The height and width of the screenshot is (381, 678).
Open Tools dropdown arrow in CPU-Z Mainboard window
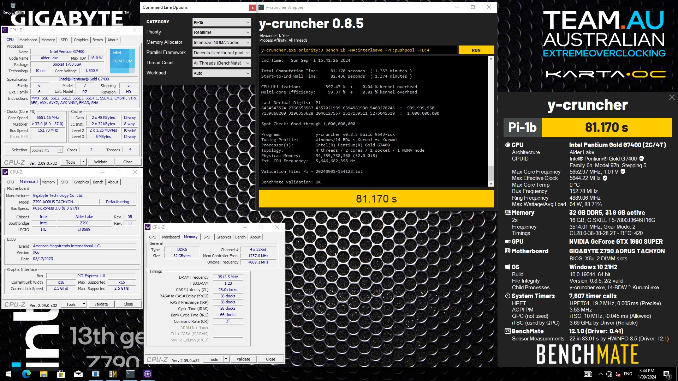84,304
